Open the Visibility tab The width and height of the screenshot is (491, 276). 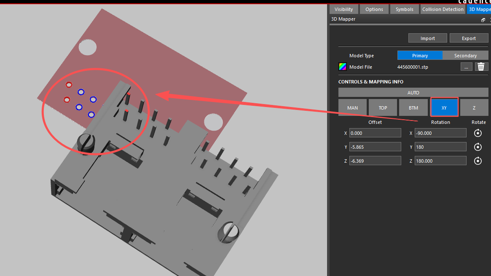coord(344,9)
